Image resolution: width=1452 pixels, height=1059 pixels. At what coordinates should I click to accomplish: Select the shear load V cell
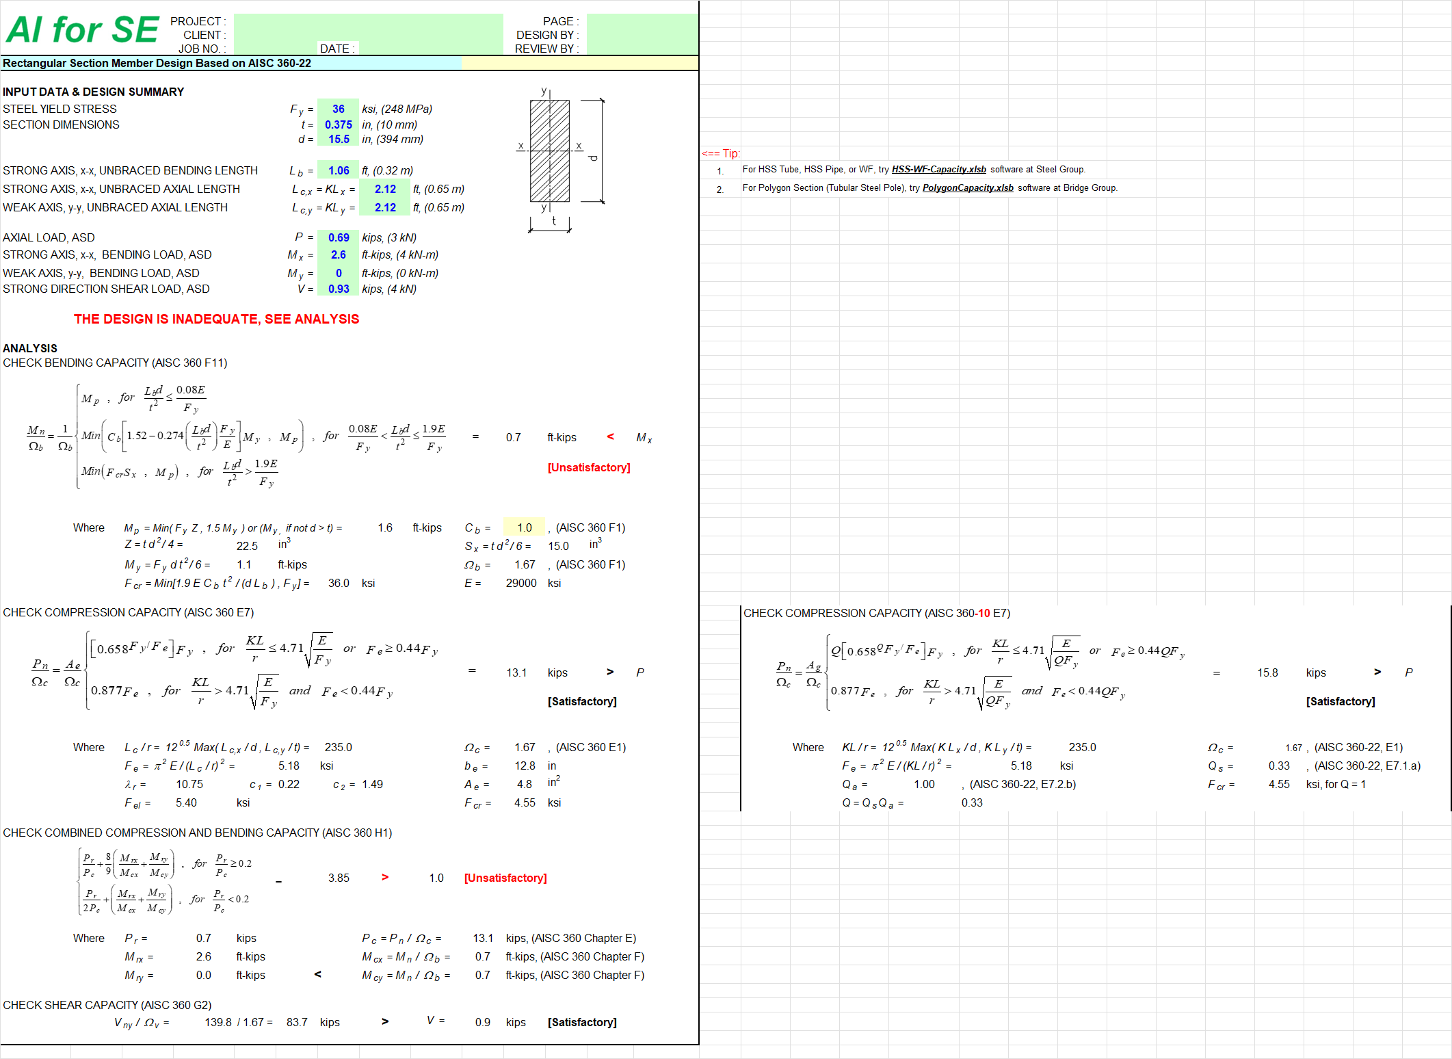[x=338, y=289]
